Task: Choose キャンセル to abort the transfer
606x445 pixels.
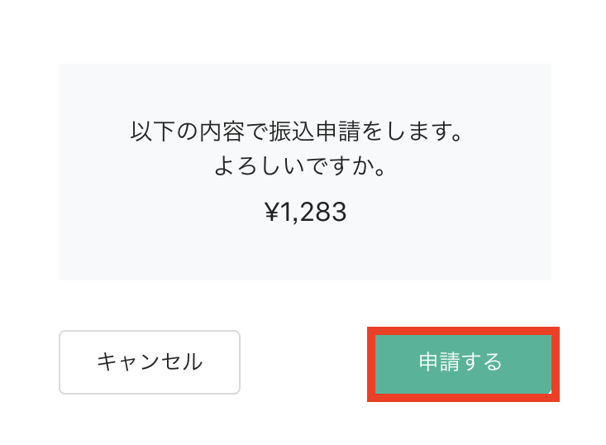Action: 150,362
